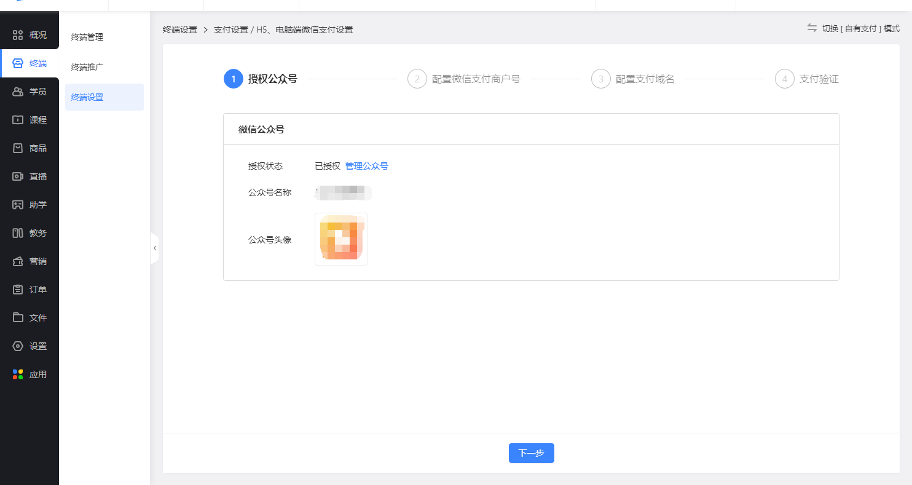Click the 助学 icon in sidebar

[18, 205]
